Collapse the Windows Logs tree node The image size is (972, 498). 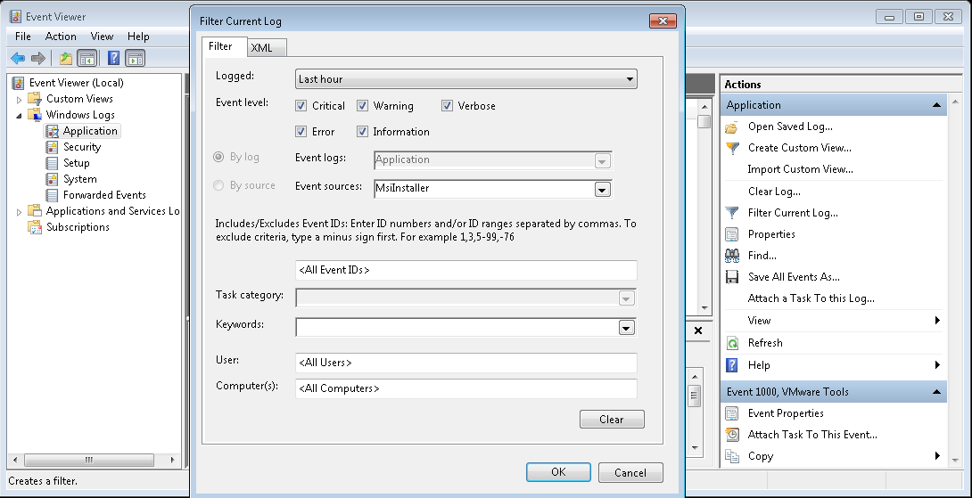[20, 115]
